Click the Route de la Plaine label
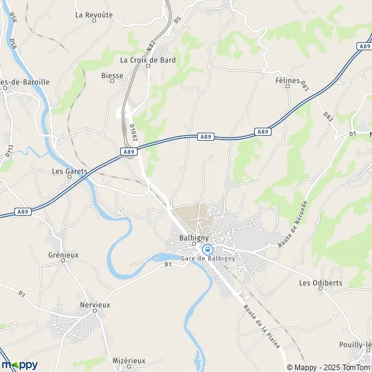Viewport: 372px width, 372px height. click(262, 327)
